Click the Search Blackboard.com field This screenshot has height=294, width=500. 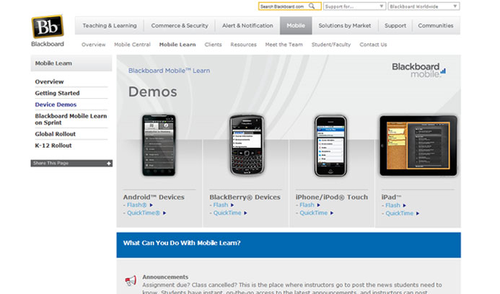[x=284, y=6]
